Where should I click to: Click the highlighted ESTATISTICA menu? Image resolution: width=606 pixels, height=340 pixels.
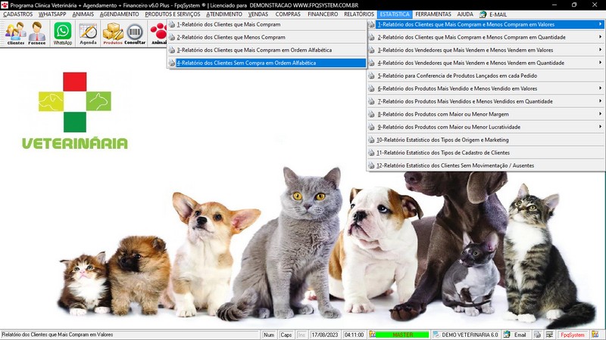coord(395,14)
